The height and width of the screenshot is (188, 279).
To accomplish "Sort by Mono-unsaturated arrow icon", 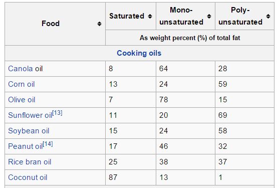I will (x=209, y=16).
